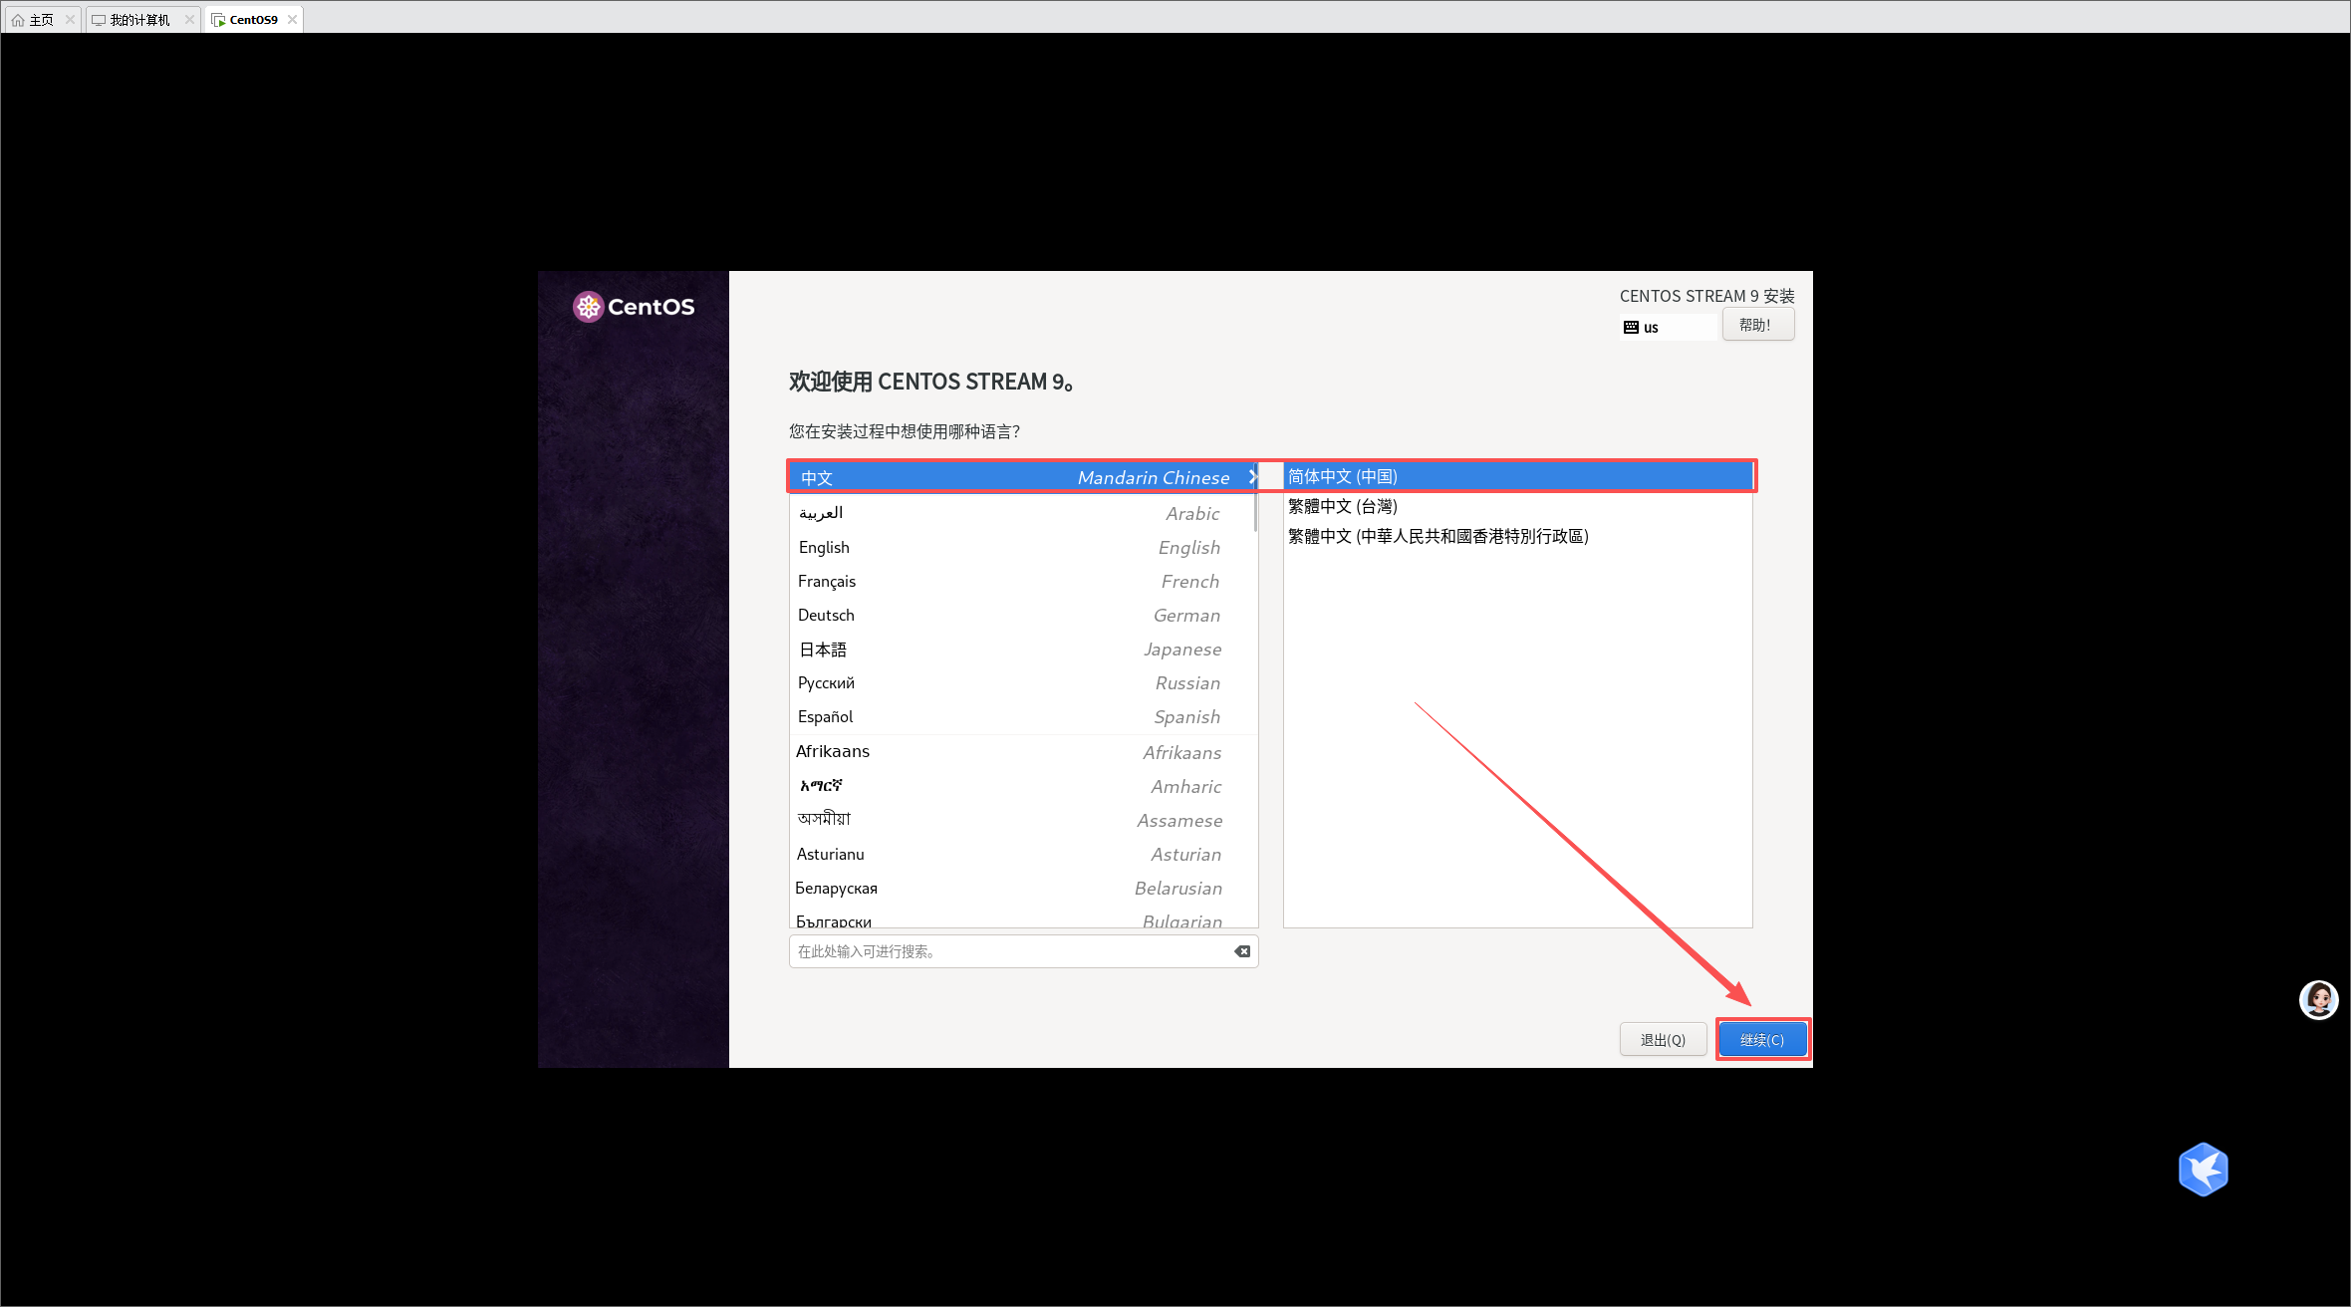Screen dimensions: 2351x1307
Task: Select 繁體中文 (台灣) locale
Action: pos(1518,506)
